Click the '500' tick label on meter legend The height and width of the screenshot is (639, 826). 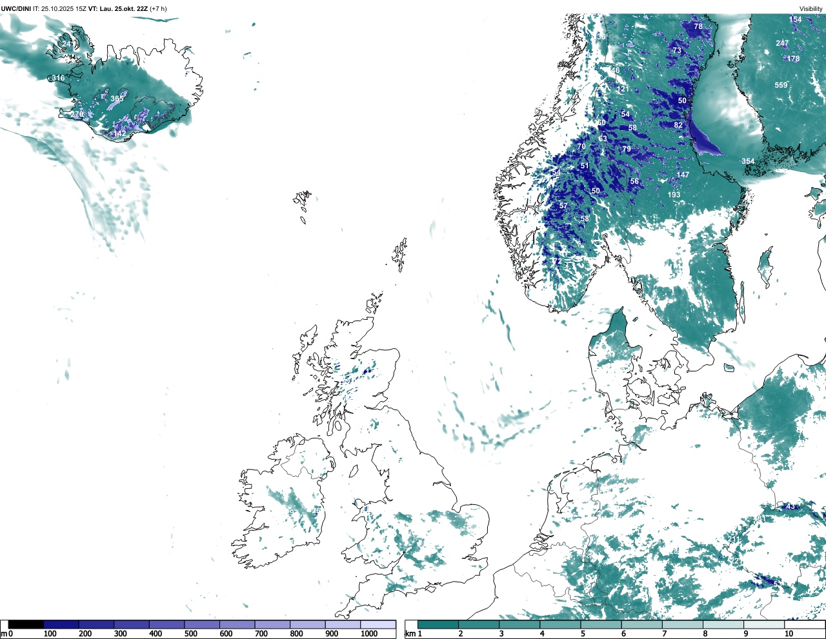click(190, 634)
